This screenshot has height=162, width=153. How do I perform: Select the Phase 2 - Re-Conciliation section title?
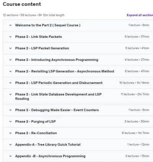(x=36, y=133)
